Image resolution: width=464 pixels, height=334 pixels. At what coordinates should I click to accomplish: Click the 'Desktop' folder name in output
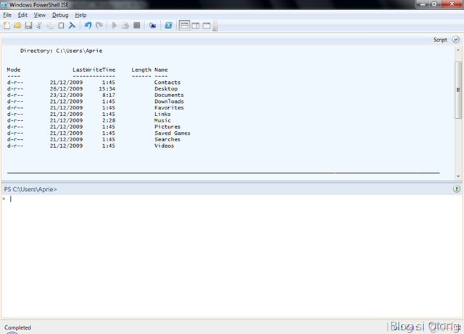166,88
